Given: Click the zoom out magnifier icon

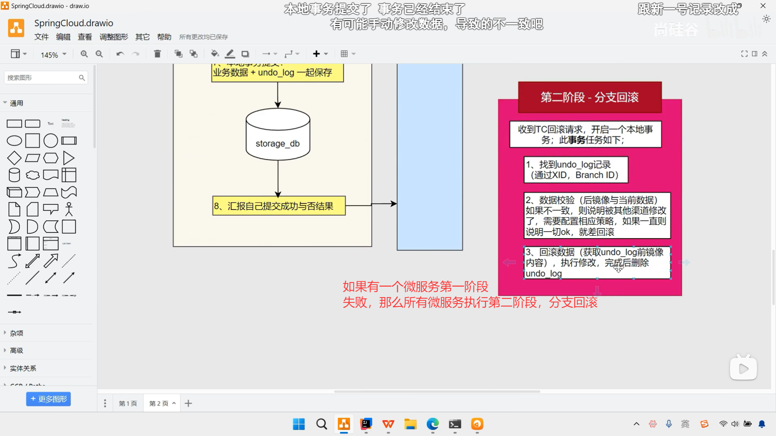Looking at the screenshot, I should (x=99, y=54).
